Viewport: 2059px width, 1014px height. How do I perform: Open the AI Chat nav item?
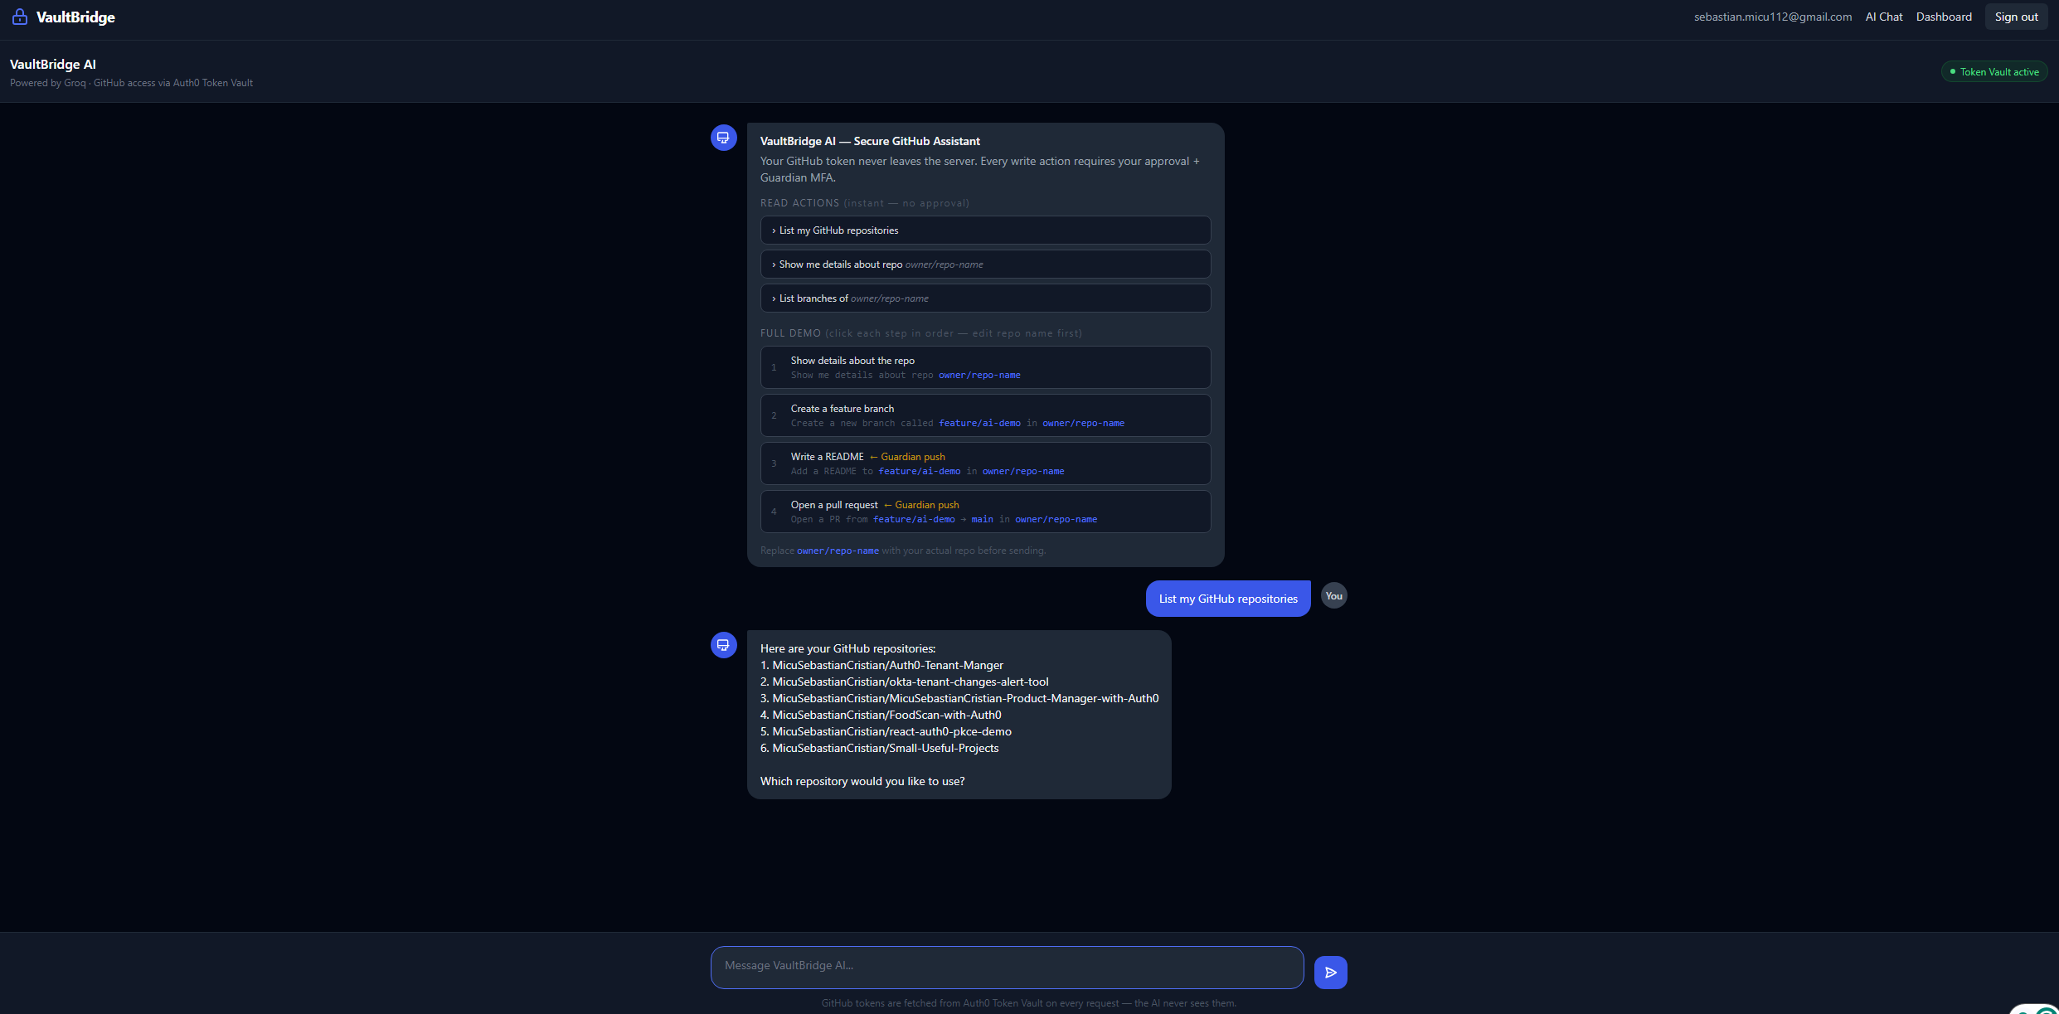(1883, 17)
